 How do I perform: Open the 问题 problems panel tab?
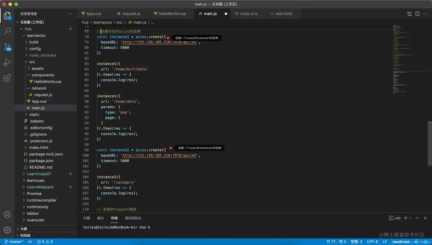click(87, 218)
